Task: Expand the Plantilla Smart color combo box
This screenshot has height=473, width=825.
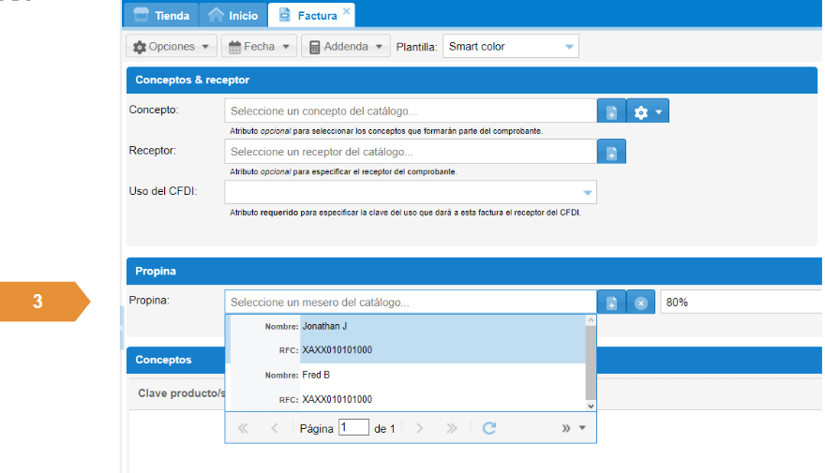Action: 569,47
